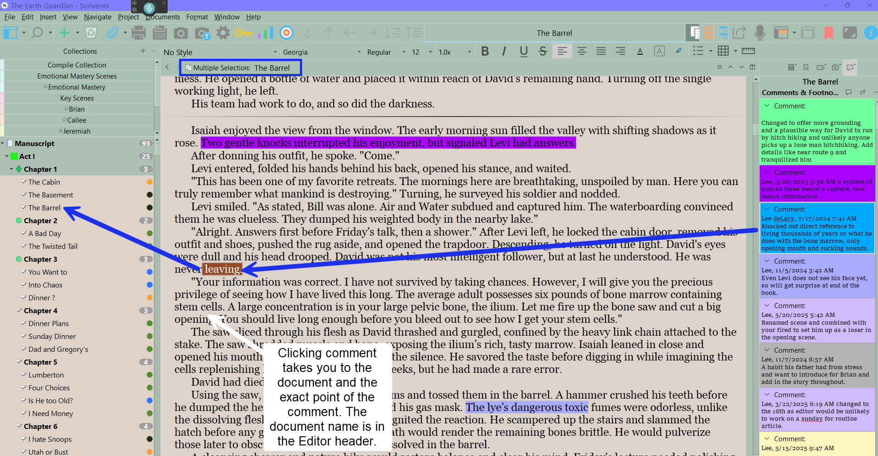Take a snapshot with camera icon
The image size is (878, 456).
click(x=180, y=33)
